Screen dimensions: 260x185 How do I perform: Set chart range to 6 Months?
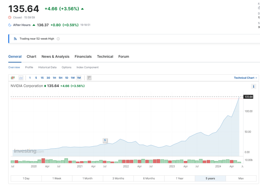pos(149,178)
